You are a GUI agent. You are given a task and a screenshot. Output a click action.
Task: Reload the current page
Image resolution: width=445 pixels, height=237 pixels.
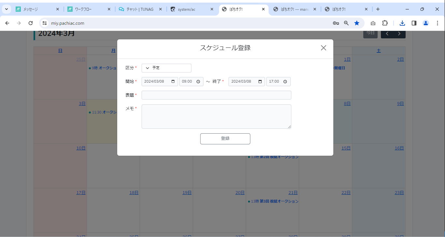(x=31, y=23)
